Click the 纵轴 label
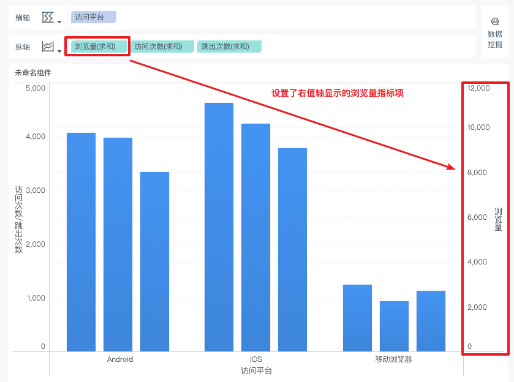The height and width of the screenshot is (382, 514). click(x=23, y=47)
